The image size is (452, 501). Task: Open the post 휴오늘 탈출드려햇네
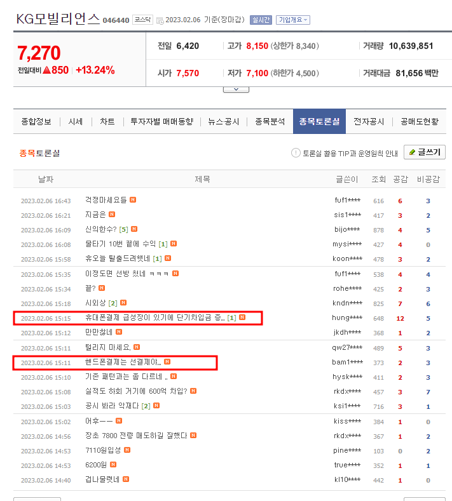click(118, 258)
